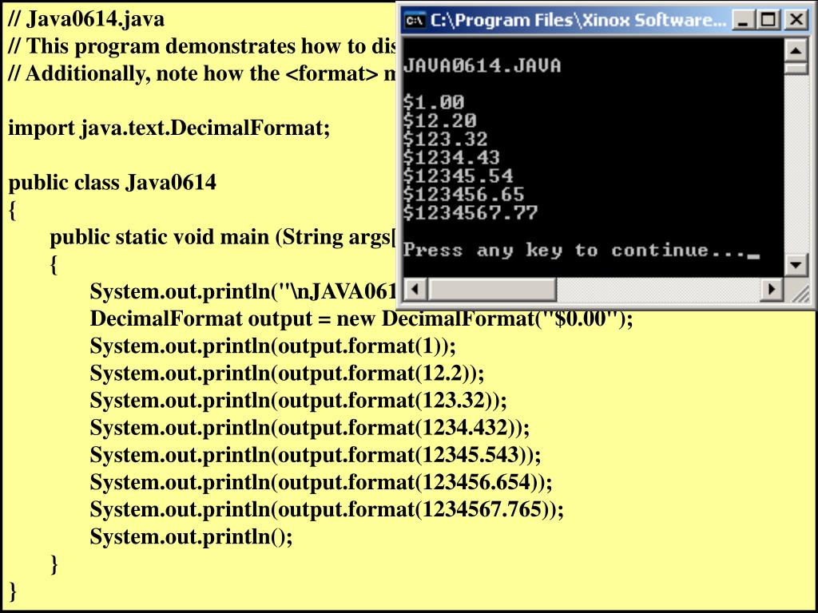This screenshot has height=613, width=818.
Task: Click the horizontal scrollbar right arrow
Action: point(772,289)
